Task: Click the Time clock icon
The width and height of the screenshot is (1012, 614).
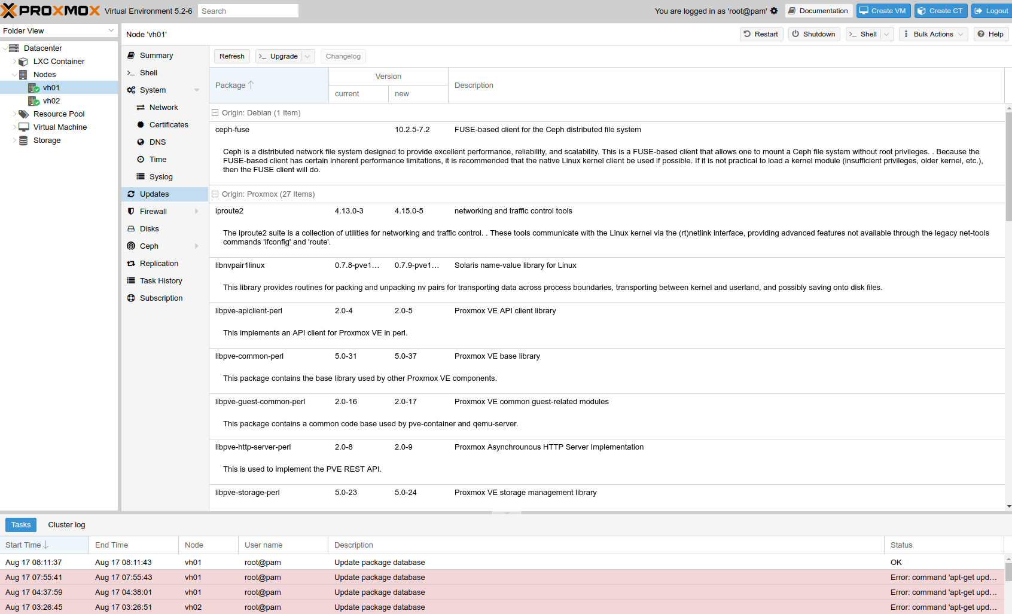Action: tap(141, 159)
